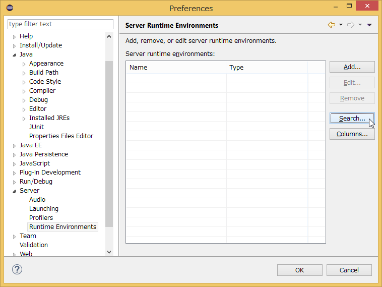Click tree scrollbar down arrow

pos(109,252)
